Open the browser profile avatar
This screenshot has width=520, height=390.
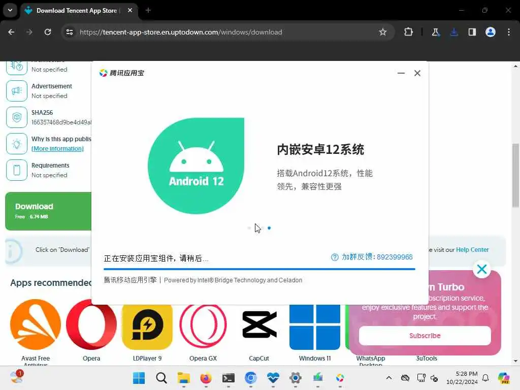coord(491,32)
